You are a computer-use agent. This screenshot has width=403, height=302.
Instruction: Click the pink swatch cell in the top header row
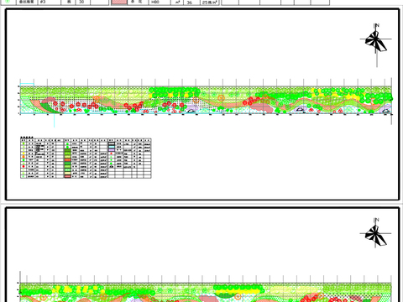click(x=119, y=2)
